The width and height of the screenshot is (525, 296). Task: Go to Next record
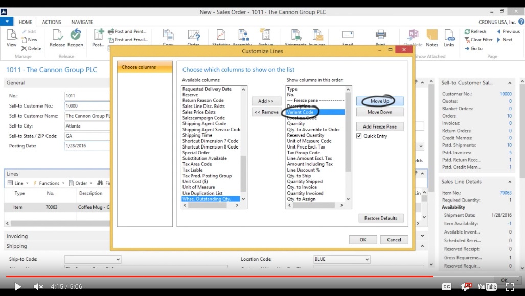click(505, 39)
